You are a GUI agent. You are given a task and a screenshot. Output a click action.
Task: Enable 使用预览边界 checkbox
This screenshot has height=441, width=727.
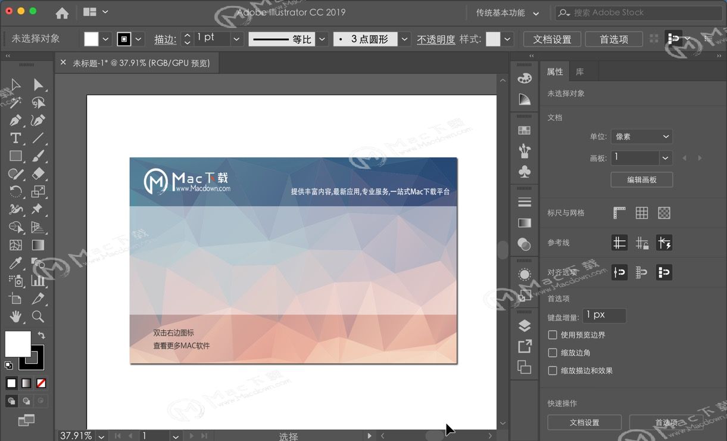click(553, 335)
